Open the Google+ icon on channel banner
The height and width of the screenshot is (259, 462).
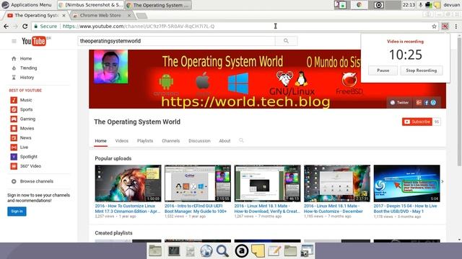point(419,102)
